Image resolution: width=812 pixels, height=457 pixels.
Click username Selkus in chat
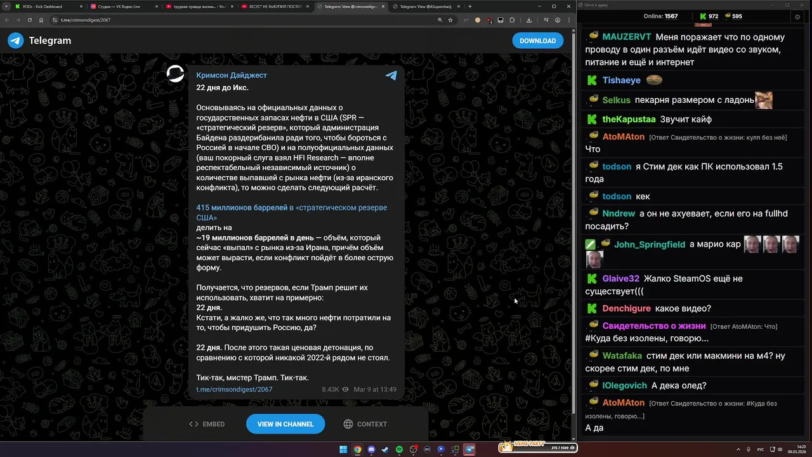tap(616, 100)
